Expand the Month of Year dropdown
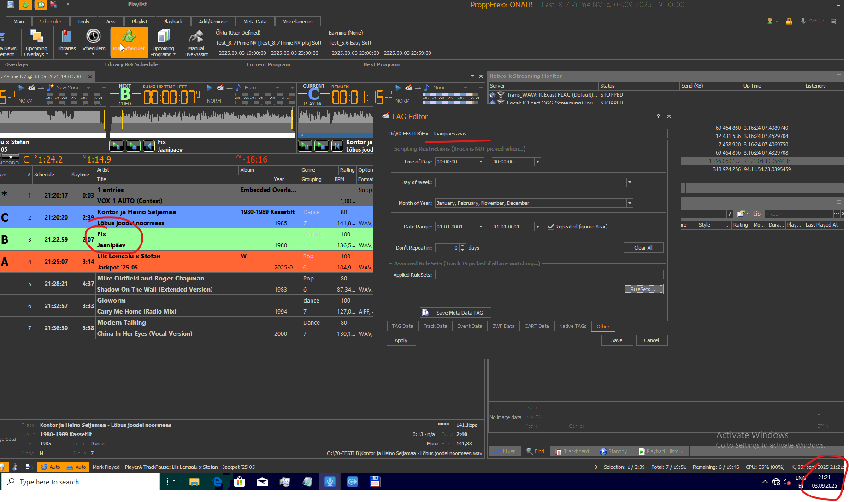This screenshot has width=849, height=502. coord(630,203)
